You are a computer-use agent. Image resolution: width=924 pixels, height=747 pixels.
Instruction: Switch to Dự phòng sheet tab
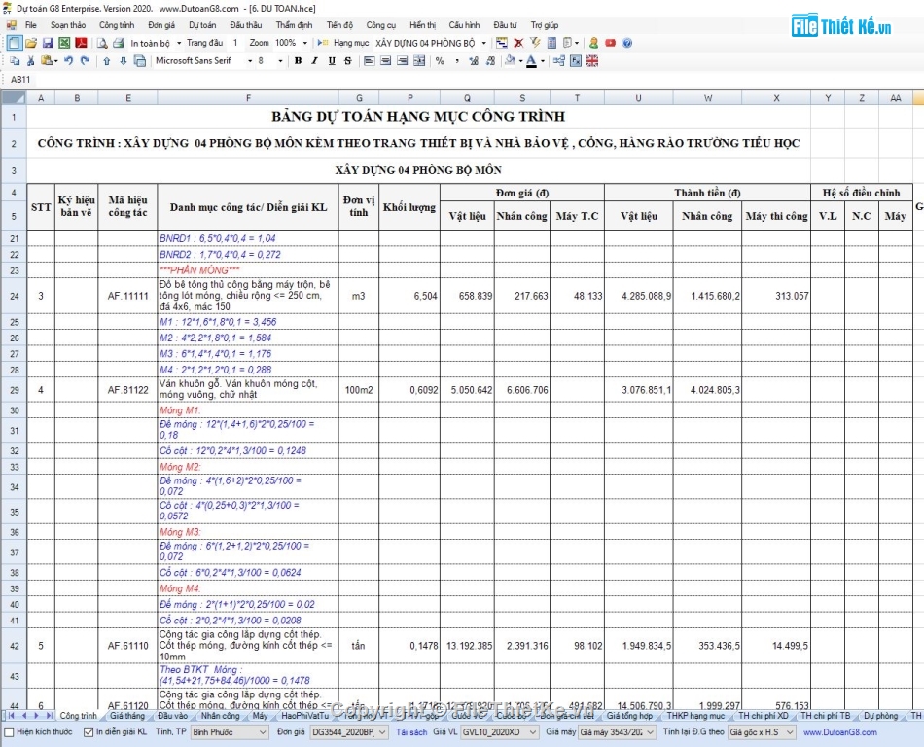(881, 716)
